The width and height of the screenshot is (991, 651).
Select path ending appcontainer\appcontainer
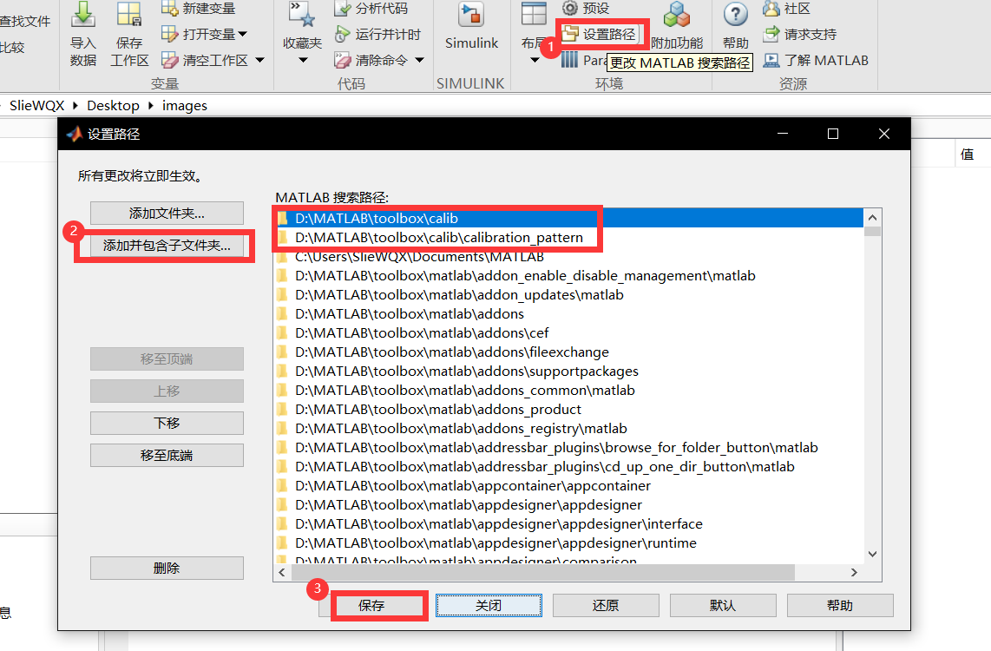568,485
